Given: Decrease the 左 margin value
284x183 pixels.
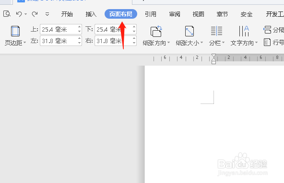Looking at the screenshot, I should click(x=79, y=43).
